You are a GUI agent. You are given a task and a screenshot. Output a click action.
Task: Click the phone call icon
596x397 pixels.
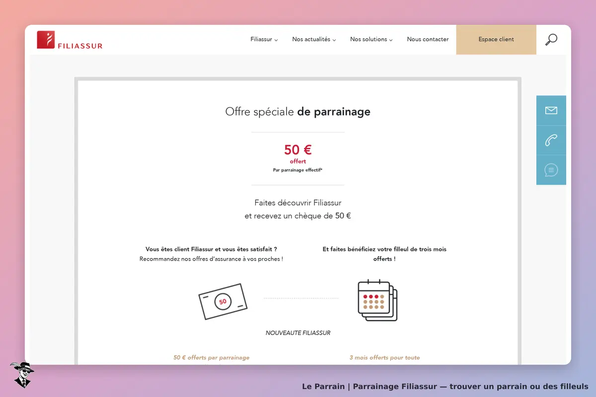(x=551, y=140)
